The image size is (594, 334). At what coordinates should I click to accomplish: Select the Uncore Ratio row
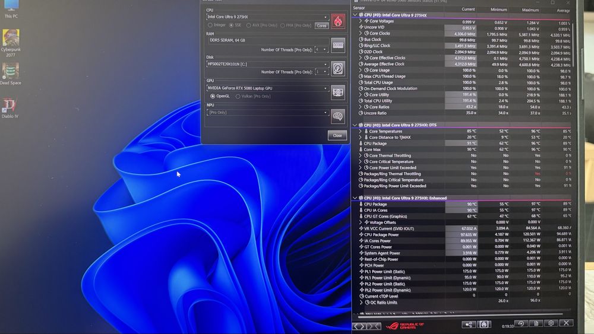click(462, 113)
